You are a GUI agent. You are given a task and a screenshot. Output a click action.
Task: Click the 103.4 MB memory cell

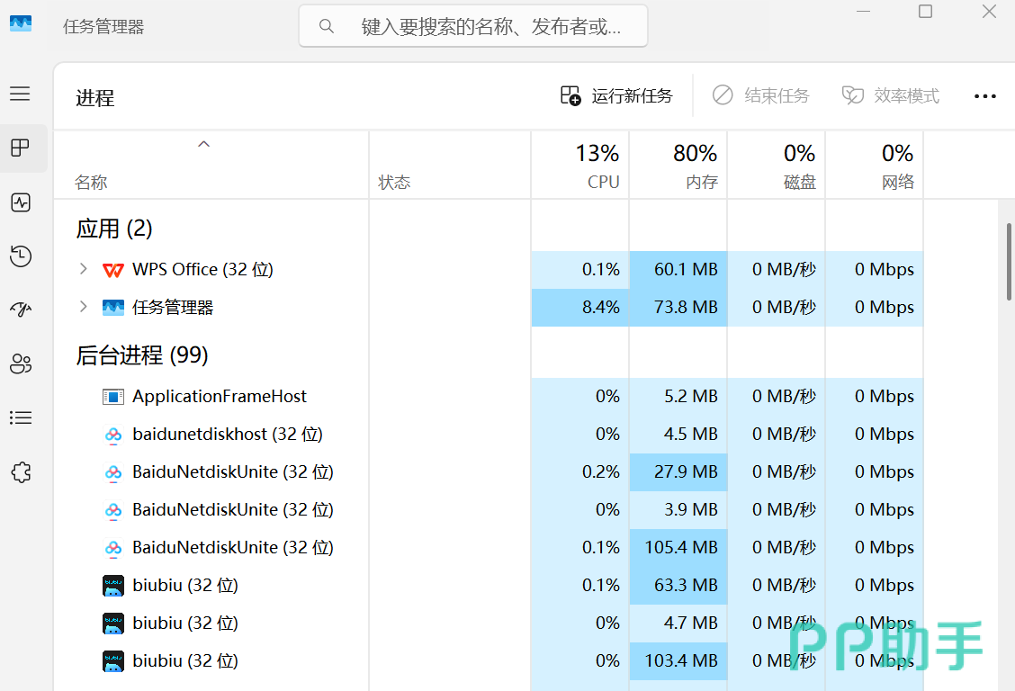click(678, 661)
